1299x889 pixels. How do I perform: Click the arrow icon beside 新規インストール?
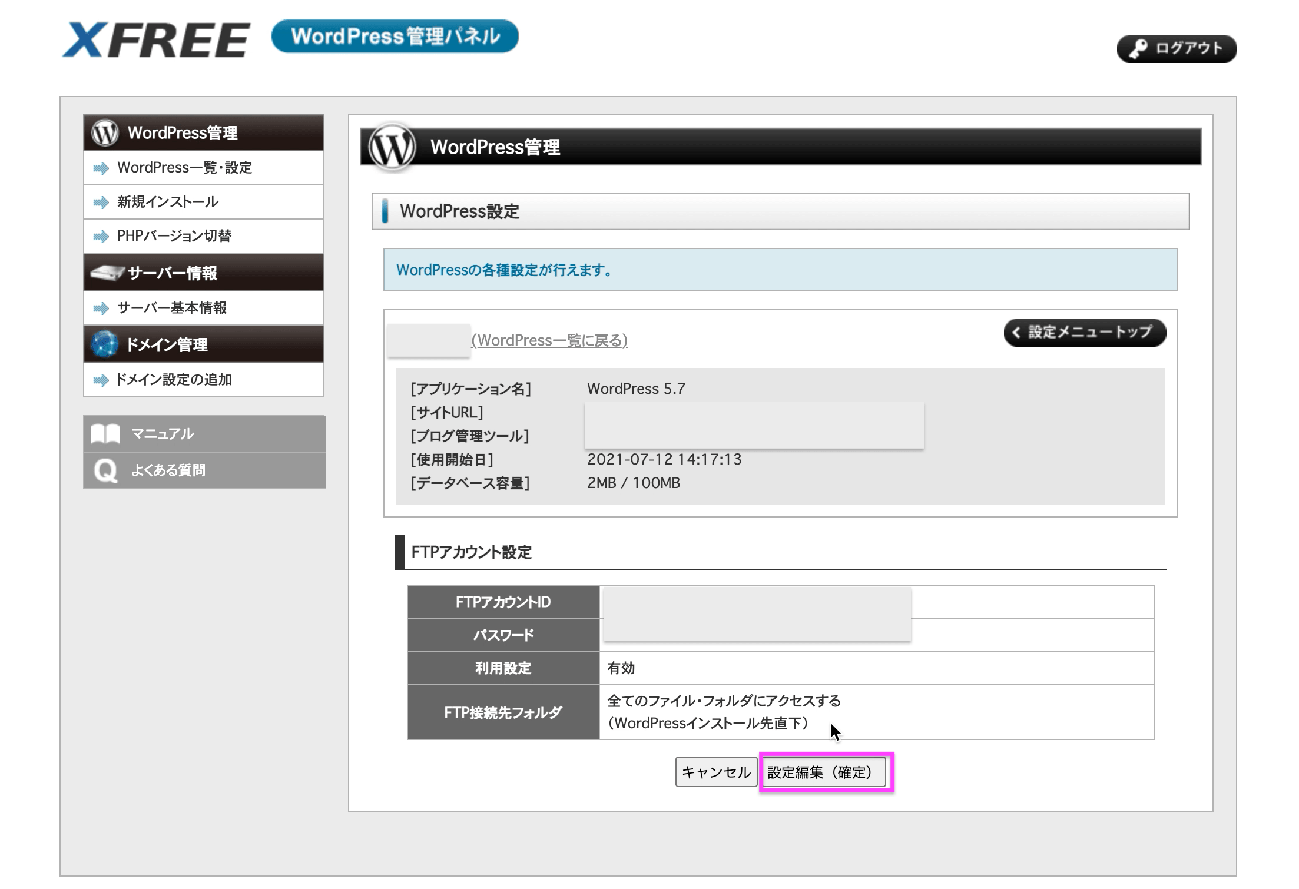pos(101,203)
